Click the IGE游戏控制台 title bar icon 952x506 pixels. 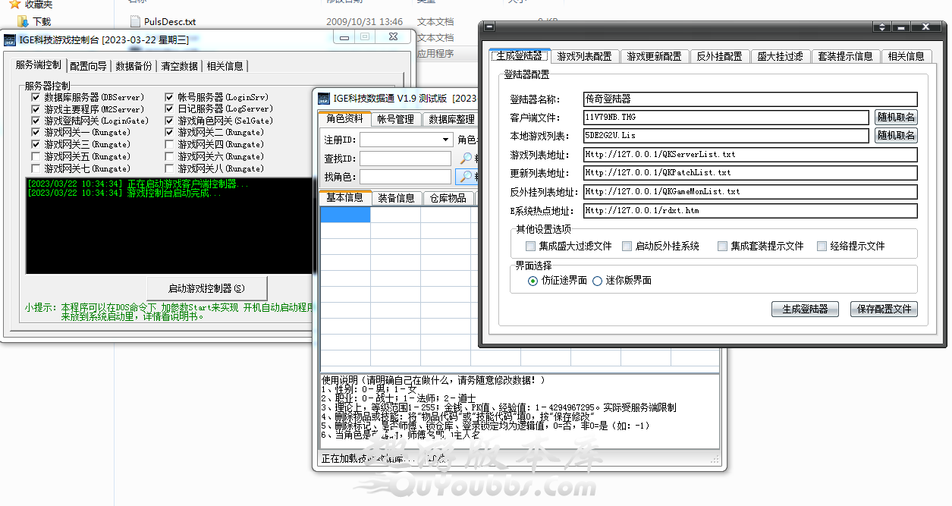(10, 39)
